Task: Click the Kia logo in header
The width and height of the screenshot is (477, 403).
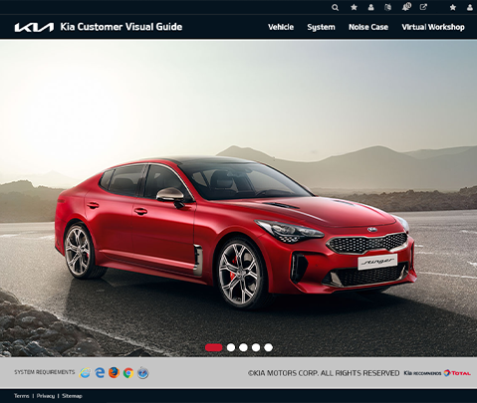Action: coord(34,27)
